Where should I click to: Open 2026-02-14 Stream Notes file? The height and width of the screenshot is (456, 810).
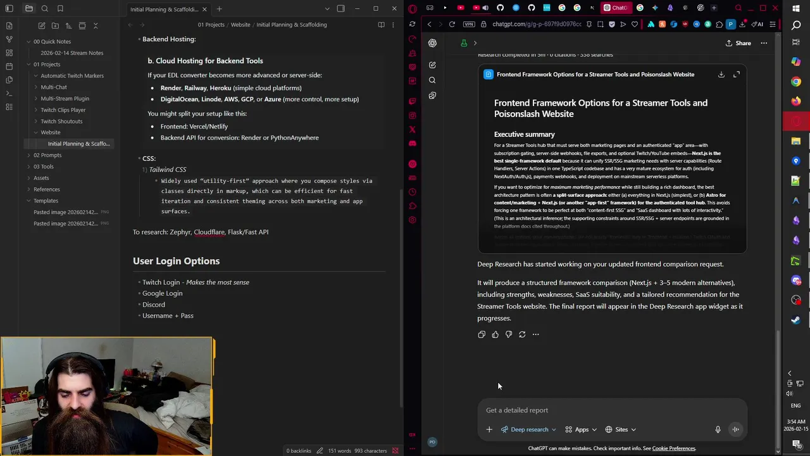[x=72, y=53]
